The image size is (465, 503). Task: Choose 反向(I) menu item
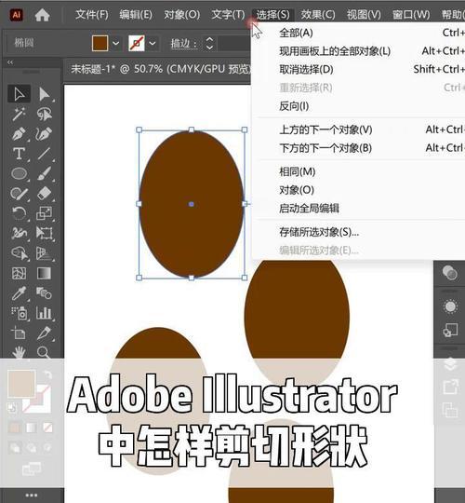[358, 106]
